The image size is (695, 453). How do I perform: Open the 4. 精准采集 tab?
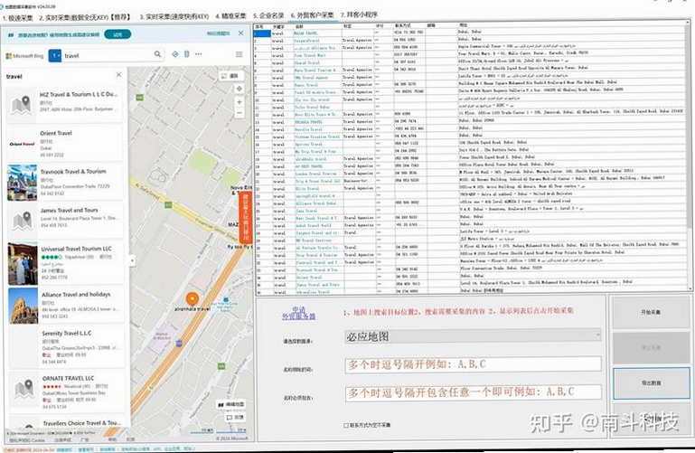[230, 16]
